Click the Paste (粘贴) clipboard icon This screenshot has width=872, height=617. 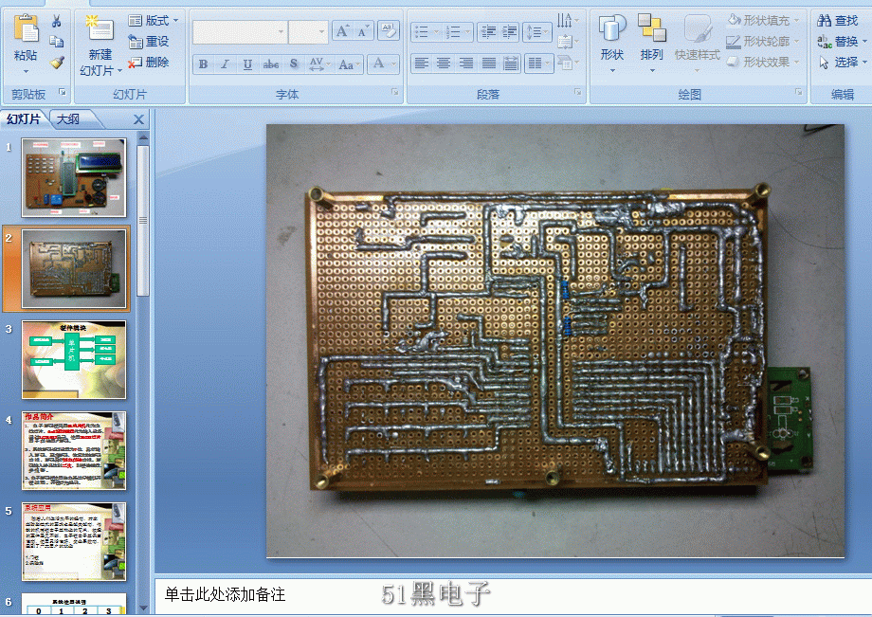26,29
